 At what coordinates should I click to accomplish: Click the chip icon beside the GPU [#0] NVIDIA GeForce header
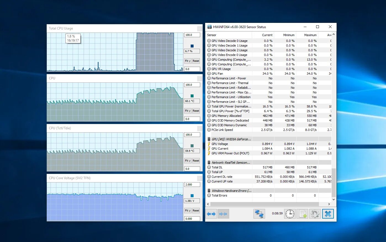click(209, 139)
